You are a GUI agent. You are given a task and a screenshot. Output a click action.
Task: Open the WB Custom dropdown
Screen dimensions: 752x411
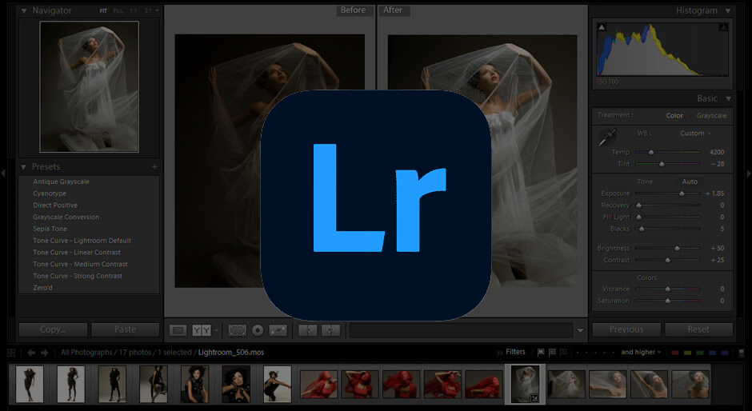tap(695, 134)
